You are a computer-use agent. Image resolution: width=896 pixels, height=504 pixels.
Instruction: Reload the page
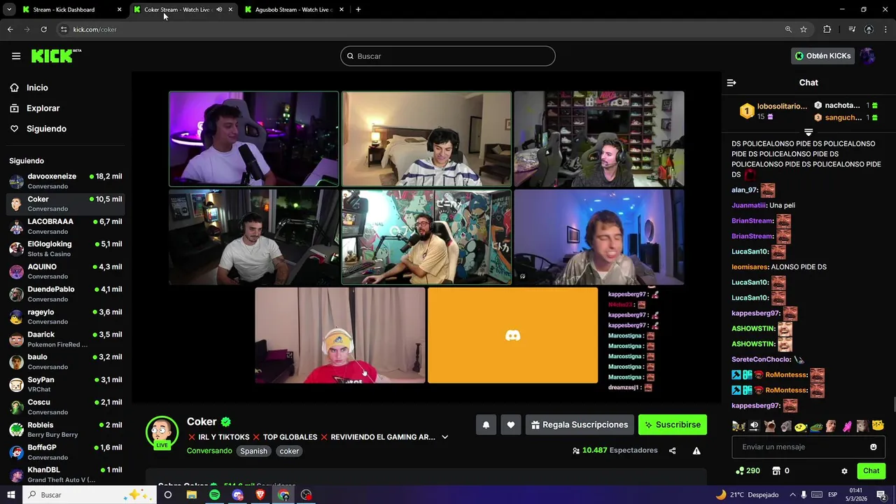click(x=43, y=29)
